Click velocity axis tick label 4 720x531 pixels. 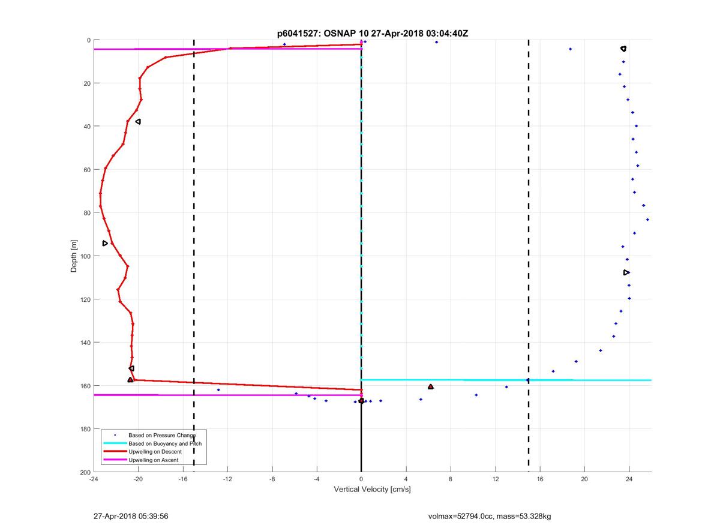[406, 479]
